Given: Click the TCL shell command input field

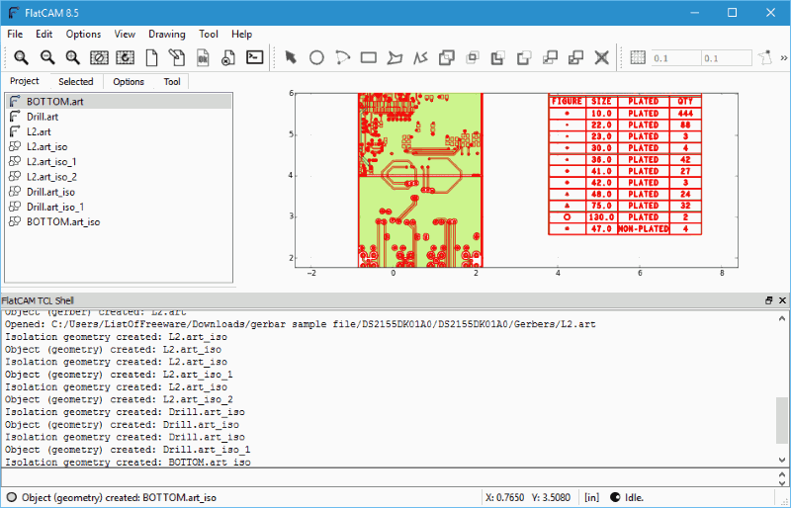Looking at the screenshot, I should pyautogui.click(x=388, y=476).
